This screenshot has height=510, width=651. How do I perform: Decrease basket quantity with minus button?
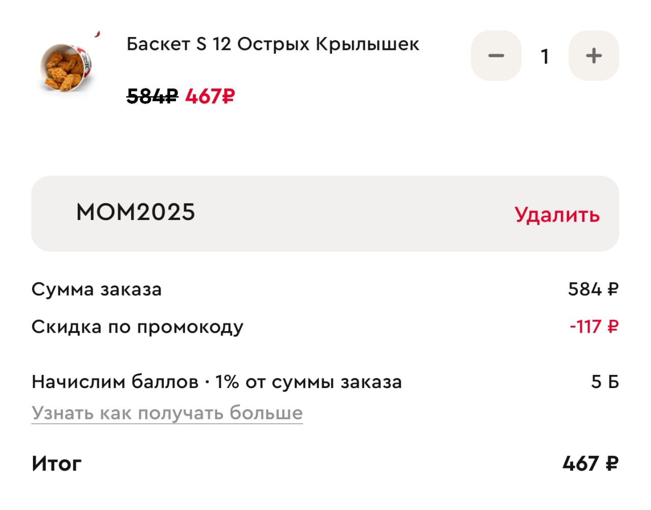(496, 56)
